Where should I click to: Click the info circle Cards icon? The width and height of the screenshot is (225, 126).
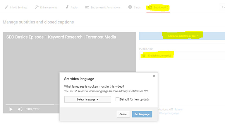point(130,7)
